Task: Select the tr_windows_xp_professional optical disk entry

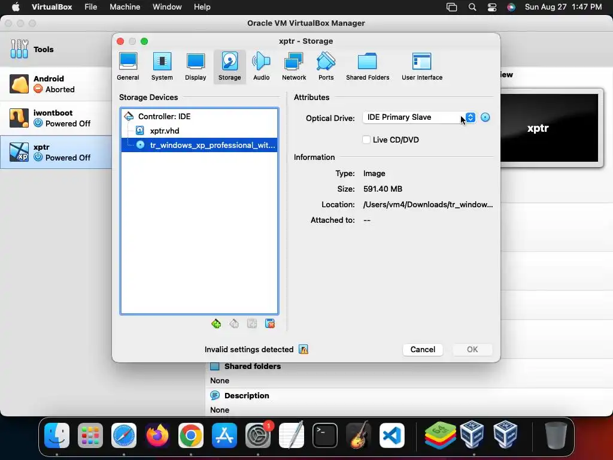Action: point(199,145)
